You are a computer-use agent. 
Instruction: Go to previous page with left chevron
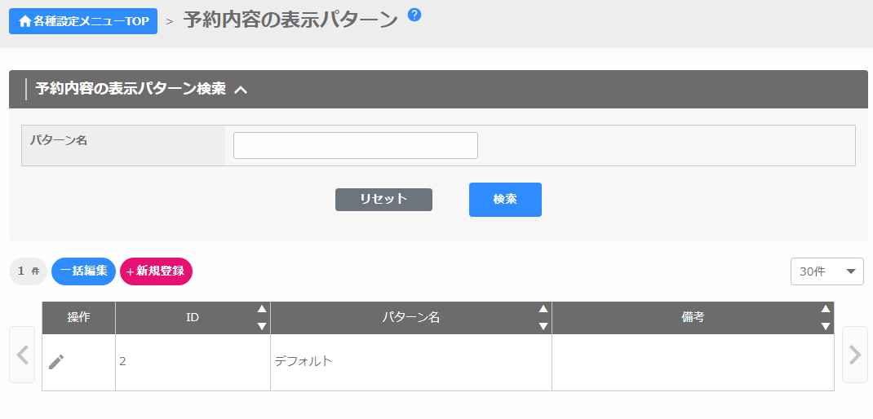(22, 355)
